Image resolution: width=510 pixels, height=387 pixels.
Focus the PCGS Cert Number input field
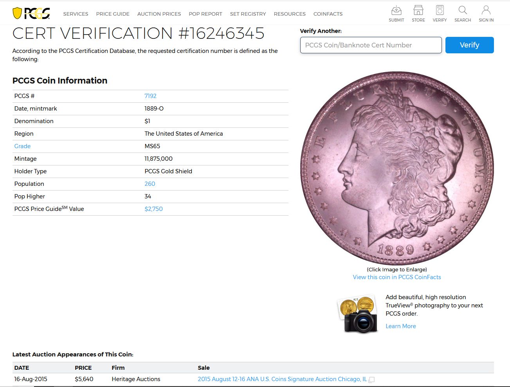[x=371, y=45]
